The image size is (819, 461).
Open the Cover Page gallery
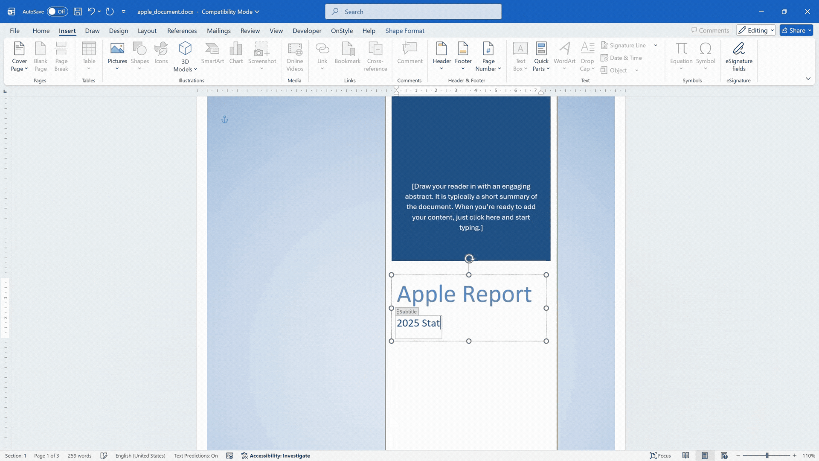coord(19,57)
